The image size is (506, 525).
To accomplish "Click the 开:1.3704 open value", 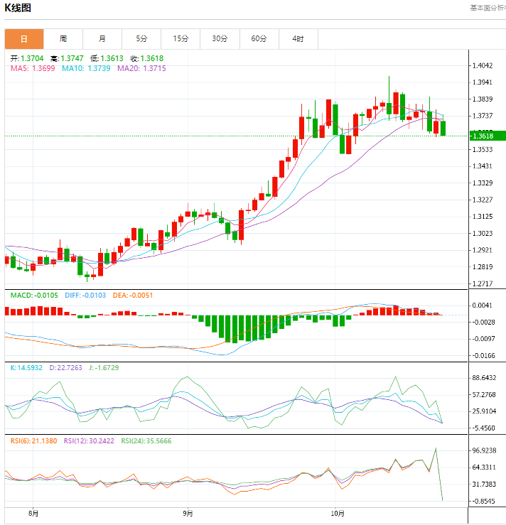I will pos(27,58).
